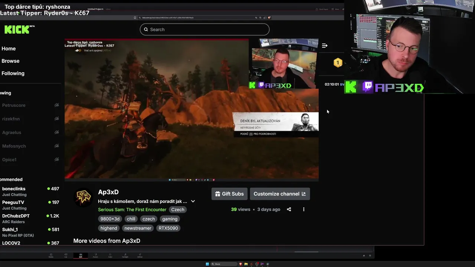Open followed channel rizekfnn
The height and width of the screenshot is (267, 475).
pos(11,119)
